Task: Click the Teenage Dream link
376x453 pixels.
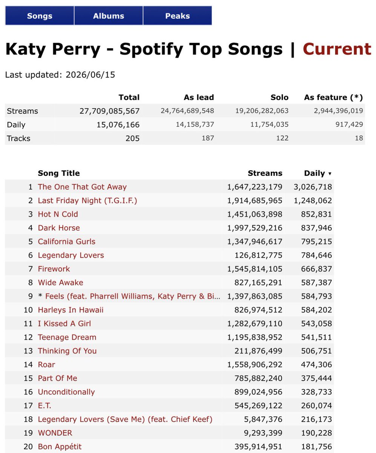Action: [67, 337]
